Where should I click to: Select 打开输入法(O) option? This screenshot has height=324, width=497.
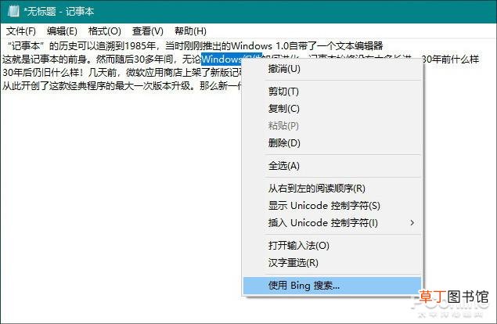(x=332, y=246)
